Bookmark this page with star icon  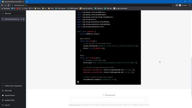pos(173,5)
